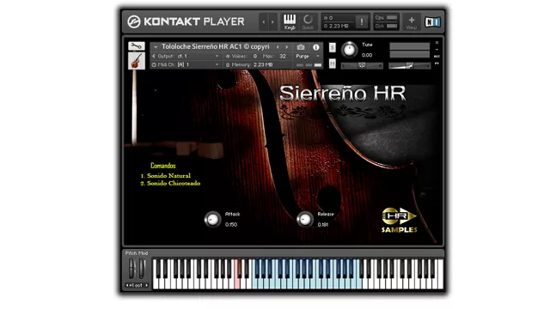The height and width of the screenshot is (309, 550).
Task: Click the Pitch wheel
Action: click(x=131, y=269)
